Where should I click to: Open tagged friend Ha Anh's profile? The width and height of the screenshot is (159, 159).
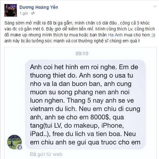click(x=115, y=35)
